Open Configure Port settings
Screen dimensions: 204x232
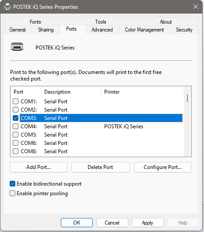(x=162, y=167)
